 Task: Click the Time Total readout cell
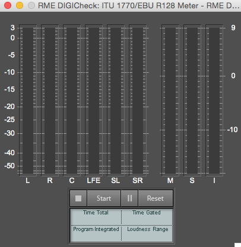96,217
